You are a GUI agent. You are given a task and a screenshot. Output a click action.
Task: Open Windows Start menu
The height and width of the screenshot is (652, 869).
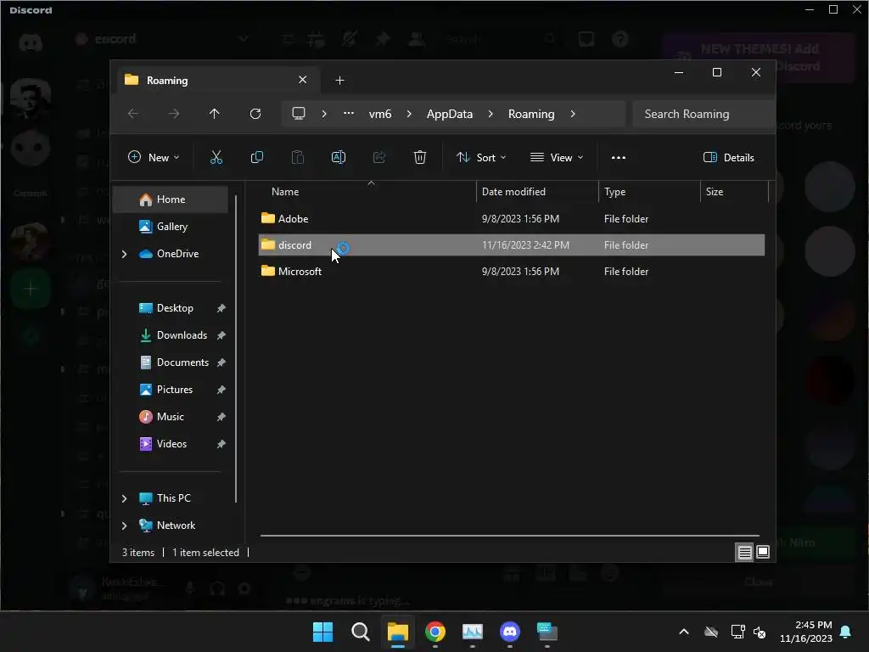[323, 632]
